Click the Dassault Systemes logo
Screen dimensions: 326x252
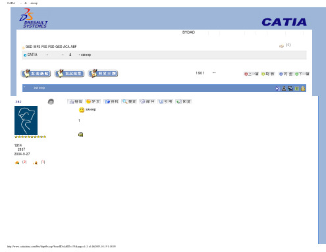click(34, 18)
